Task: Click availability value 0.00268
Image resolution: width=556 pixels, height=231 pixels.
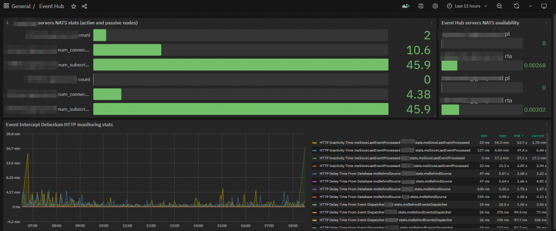Action: tap(534, 66)
